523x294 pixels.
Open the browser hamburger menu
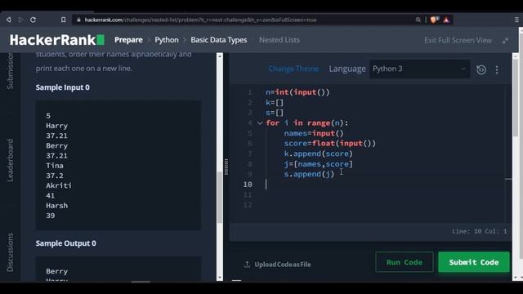pos(516,20)
